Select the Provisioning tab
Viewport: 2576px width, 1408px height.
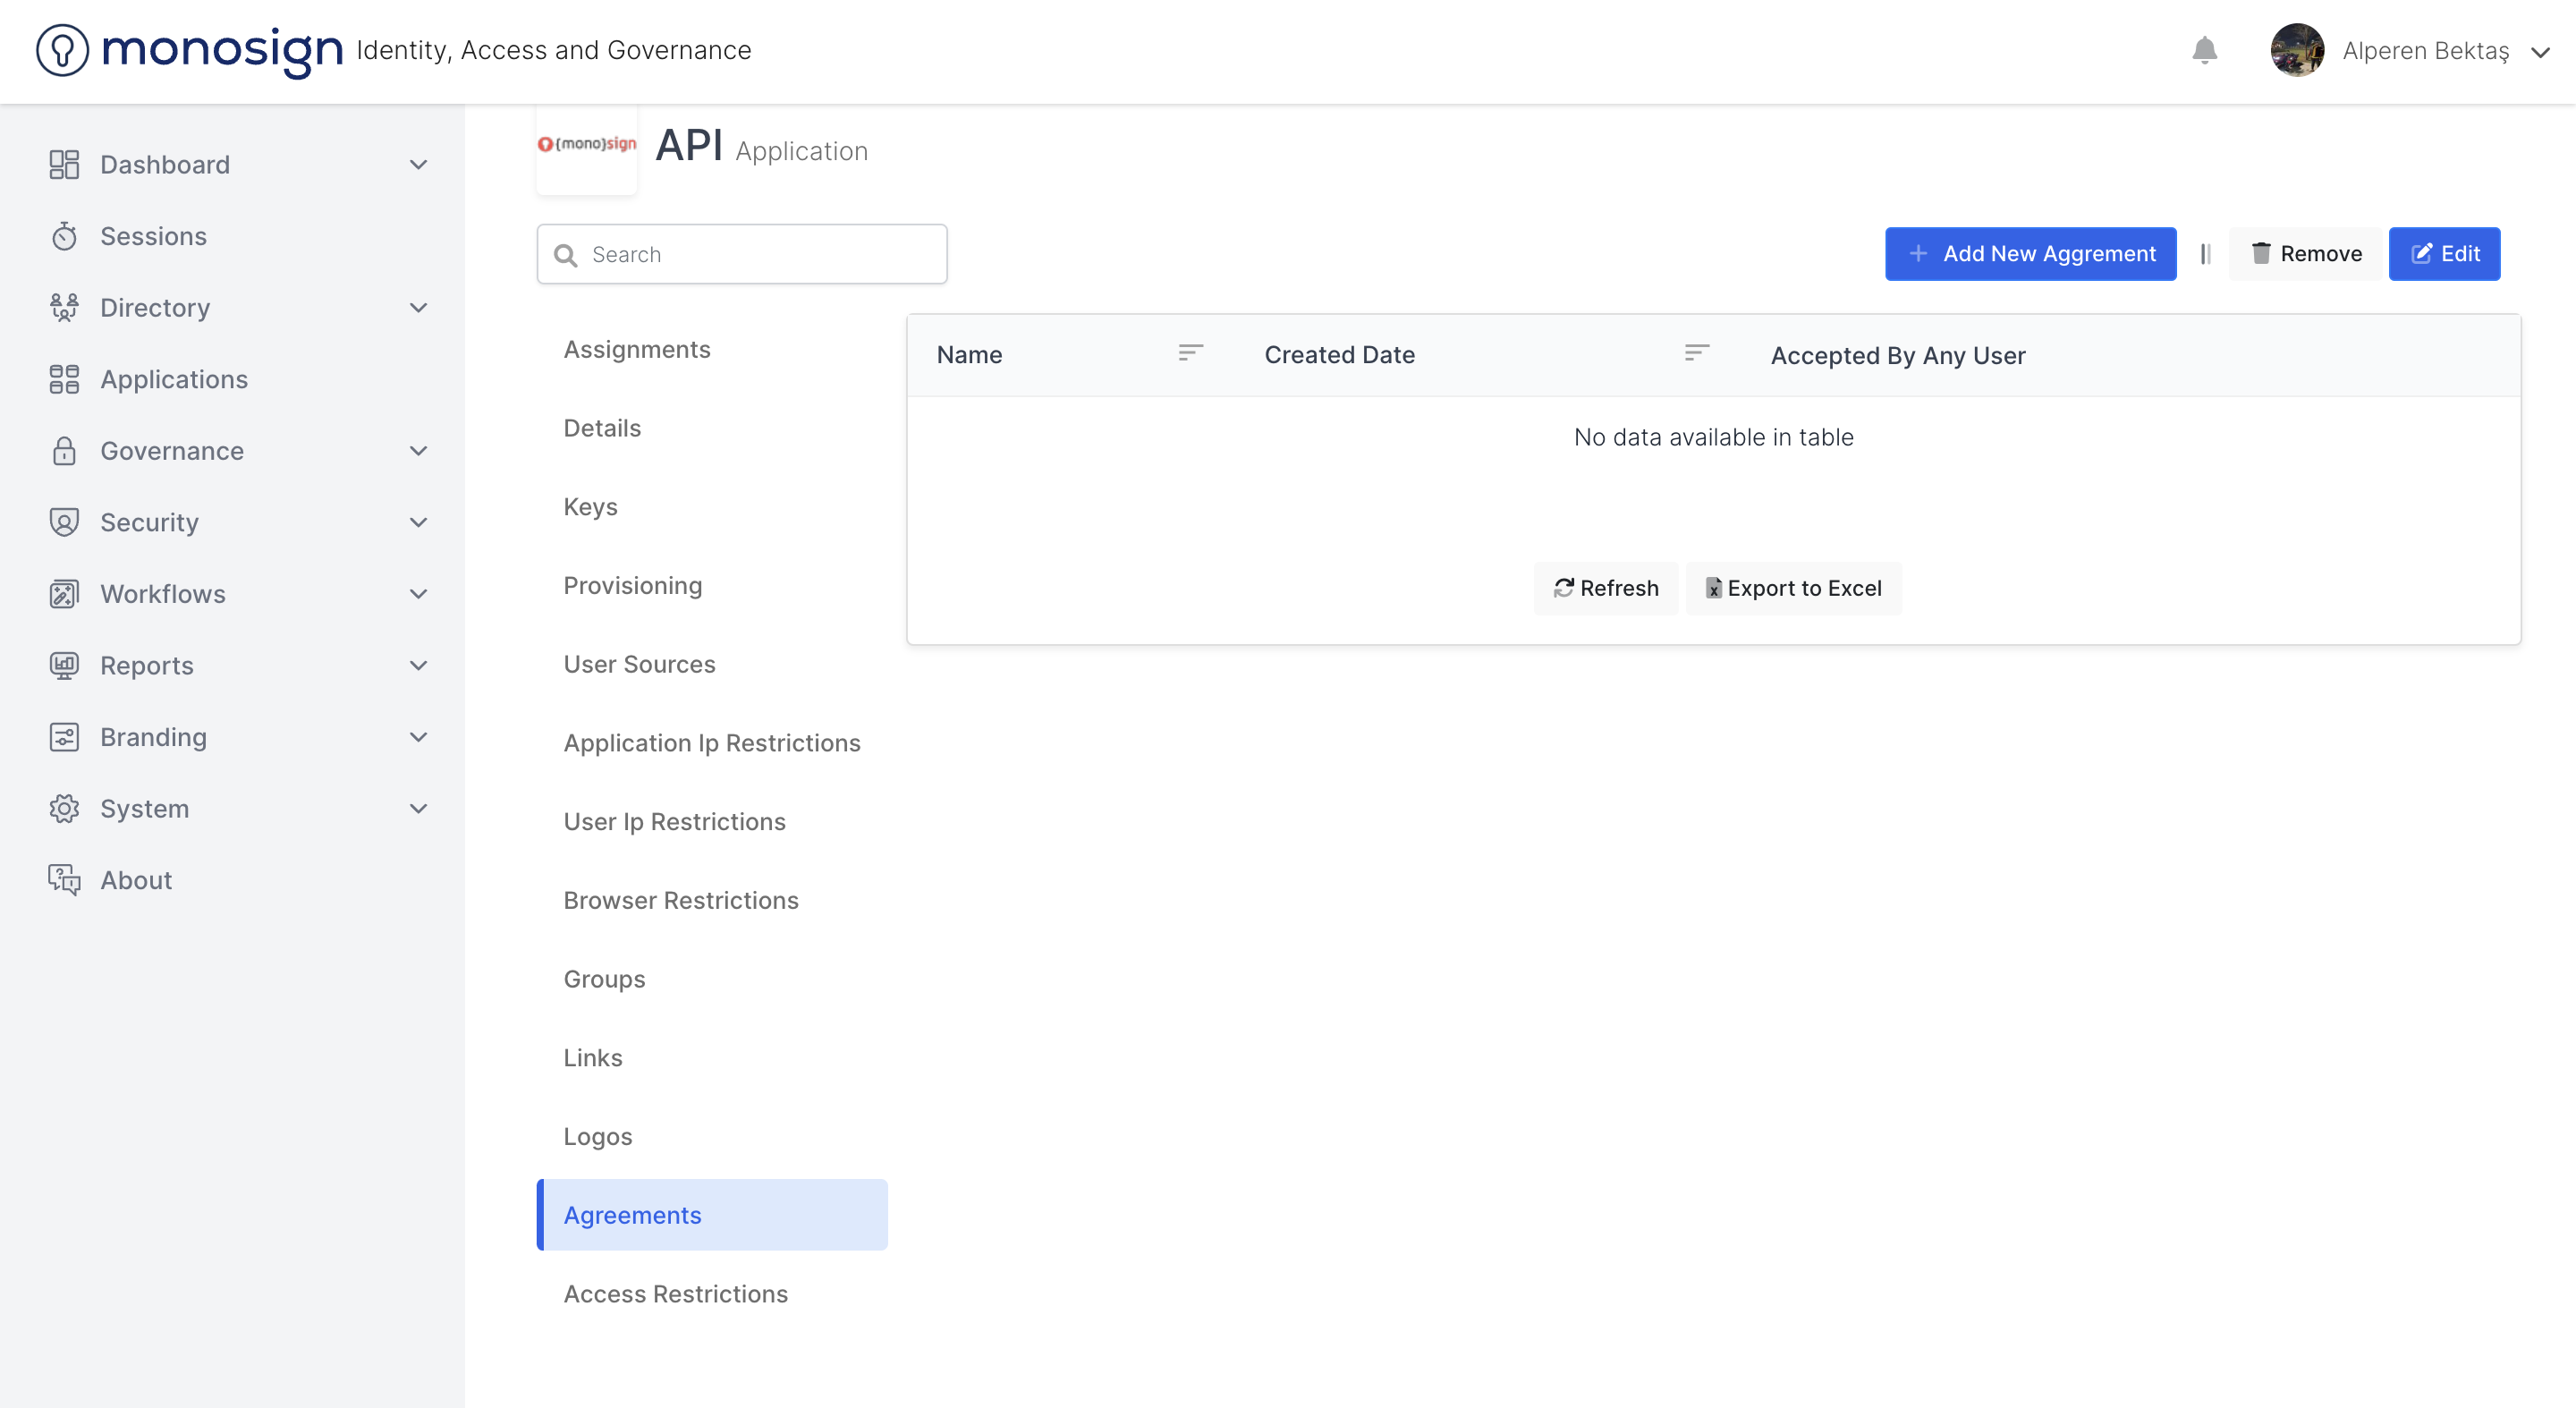coord(632,585)
